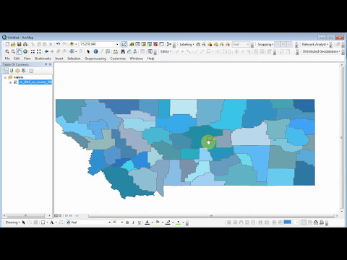Select Features tool in Tools toolbar
The height and width of the screenshot is (260, 347).
click(72, 51)
